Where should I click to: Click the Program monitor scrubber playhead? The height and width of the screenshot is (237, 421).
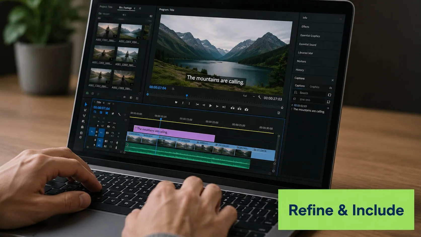click(x=187, y=96)
